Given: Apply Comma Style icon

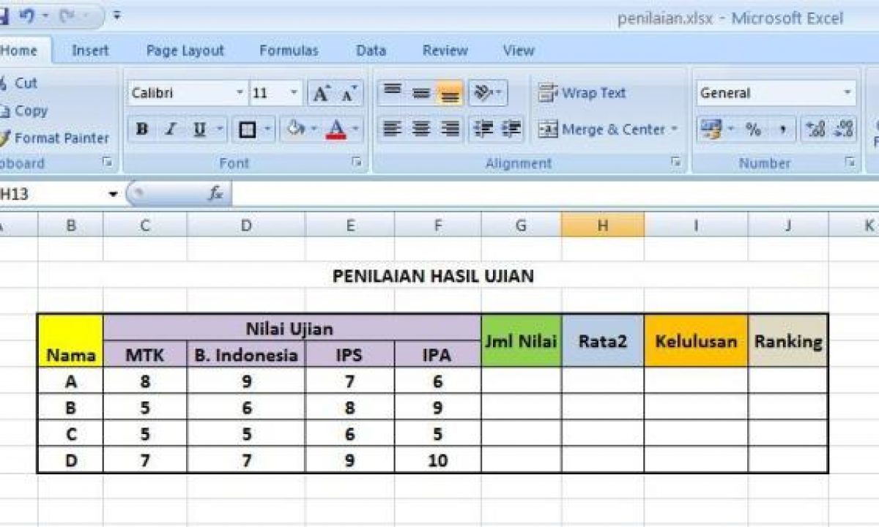Looking at the screenshot, I should coord(782,130).
